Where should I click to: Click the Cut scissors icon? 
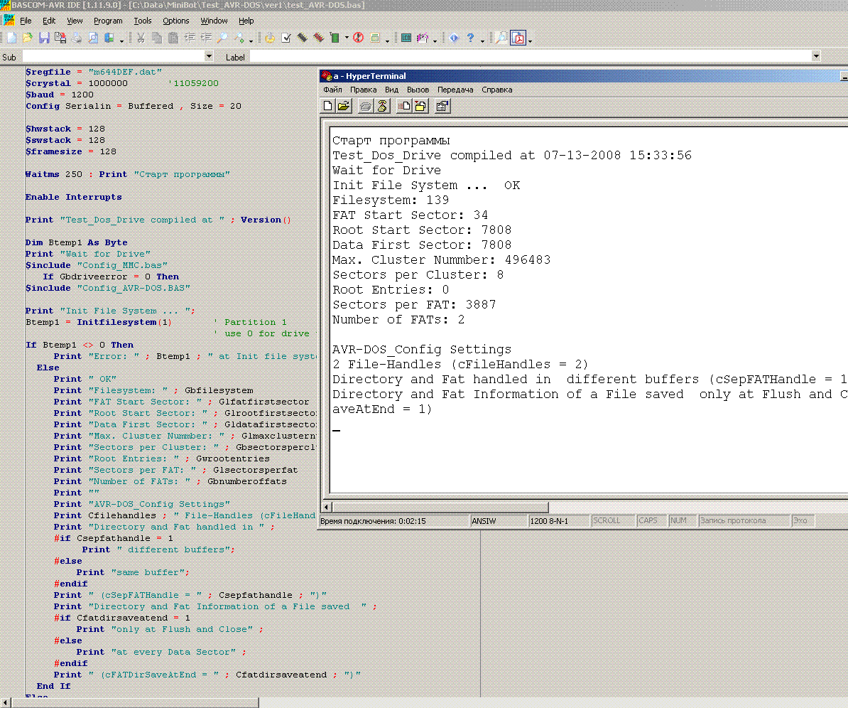click(x=141, y=38)
